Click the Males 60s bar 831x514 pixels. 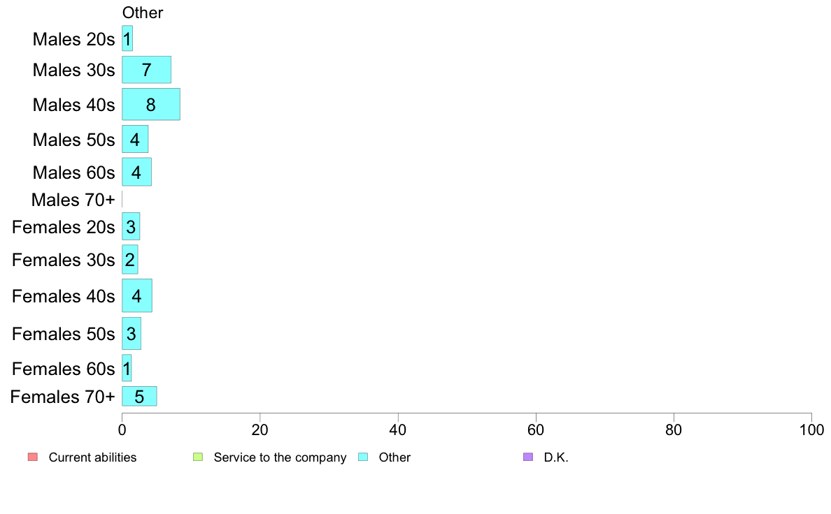pos(136,172)
